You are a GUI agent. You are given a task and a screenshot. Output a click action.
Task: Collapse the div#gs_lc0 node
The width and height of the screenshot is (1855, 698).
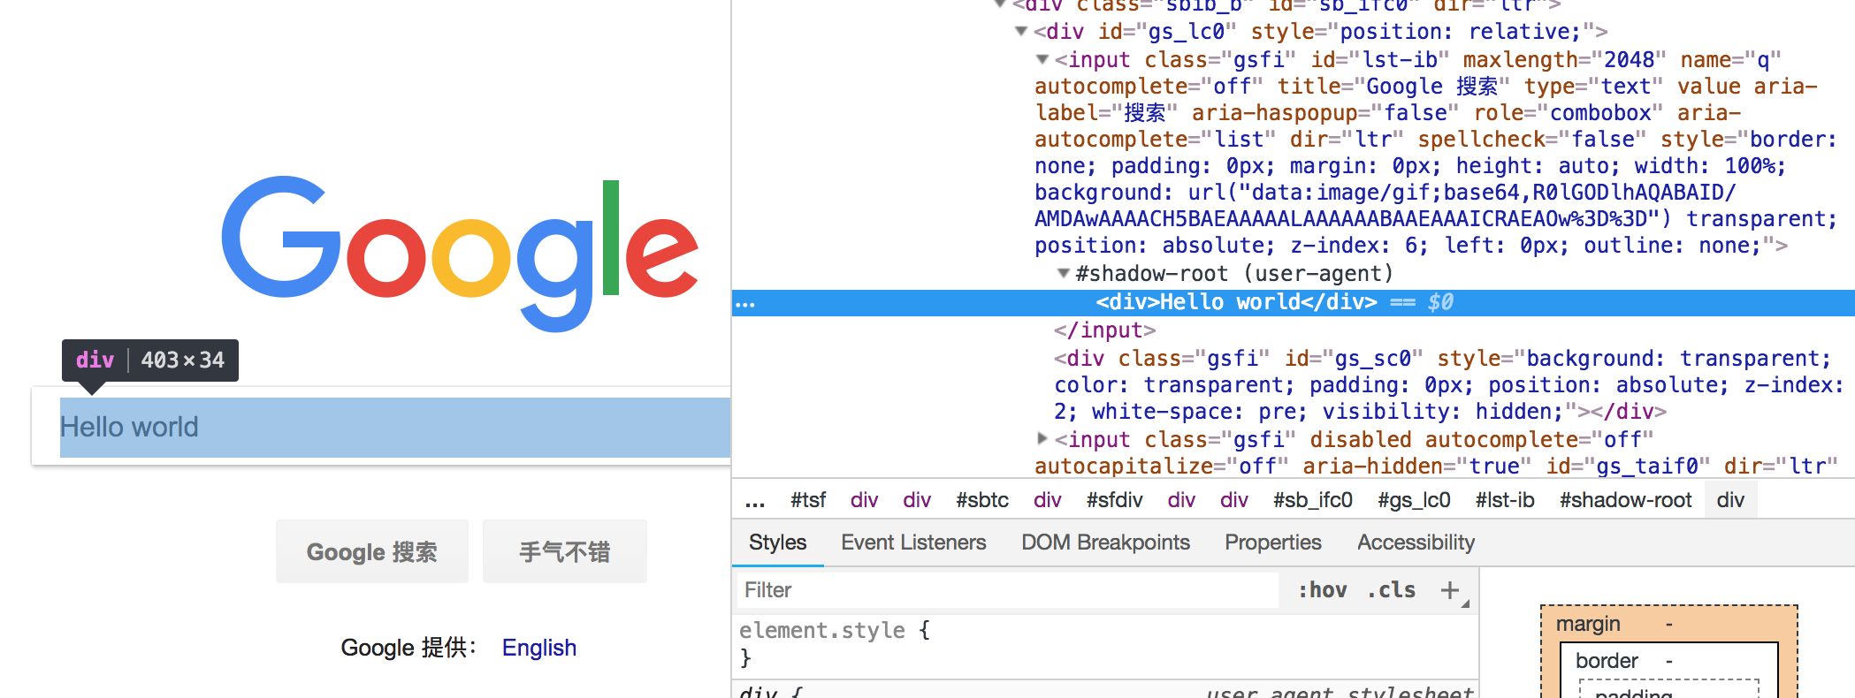click(1021, 32)
